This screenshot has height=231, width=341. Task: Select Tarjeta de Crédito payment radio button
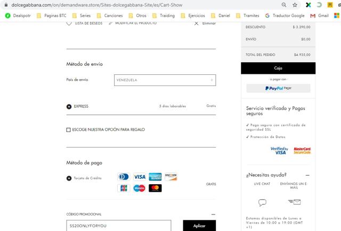pos(69,178)
